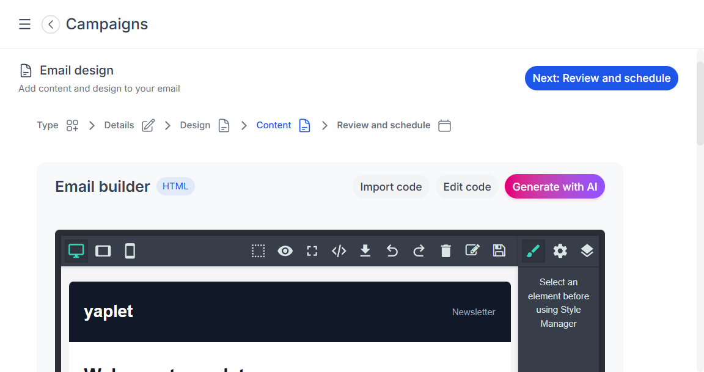Open the Style Manager brush panel
Screen dimensions: 704x372
point(533,251)
